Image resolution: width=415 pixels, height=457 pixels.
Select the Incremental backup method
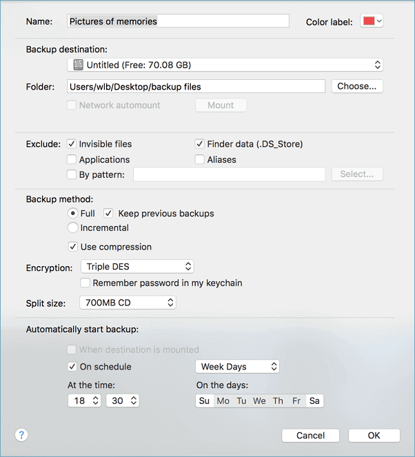click(x=73, y=227)
